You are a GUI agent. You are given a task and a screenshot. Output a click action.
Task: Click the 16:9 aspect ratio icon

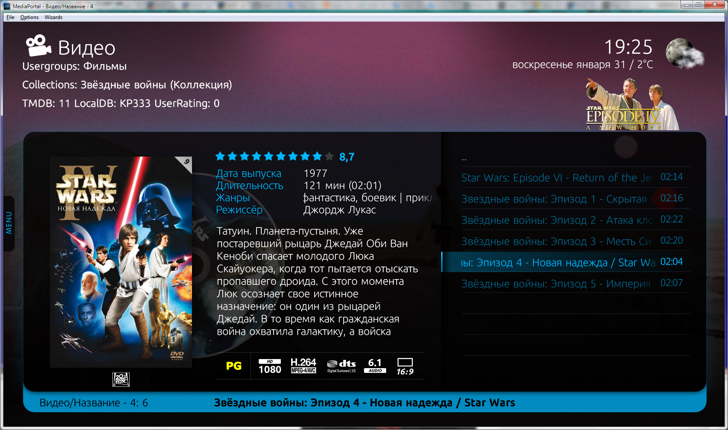coord(405,366)
